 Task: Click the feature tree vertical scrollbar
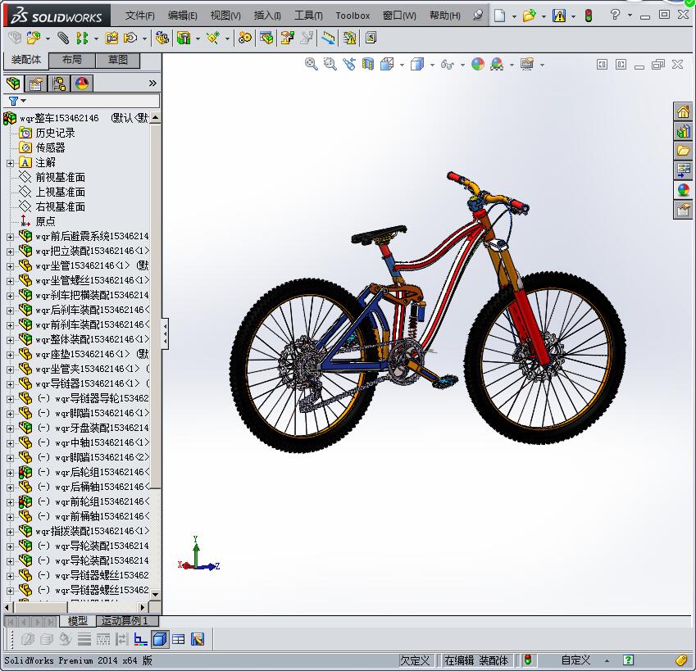(x=156, y=306)
